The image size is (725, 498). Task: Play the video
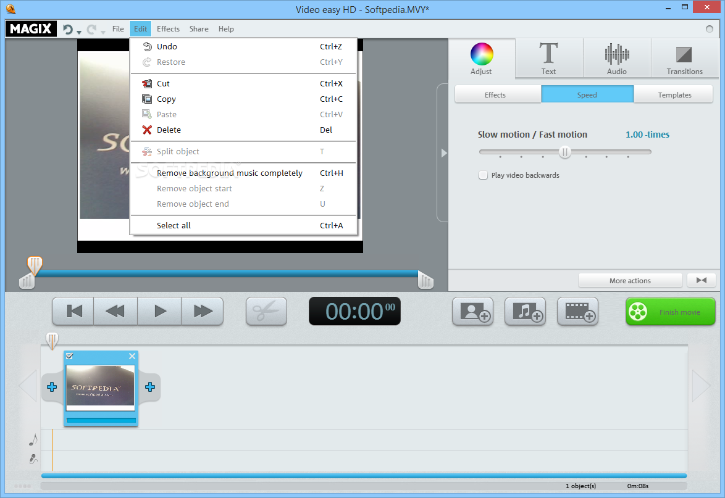pos(159,312)
